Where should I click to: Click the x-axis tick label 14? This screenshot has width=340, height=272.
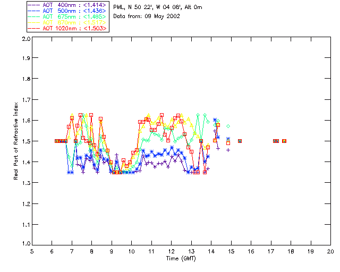pyautogui.click(x=211, y=251)
